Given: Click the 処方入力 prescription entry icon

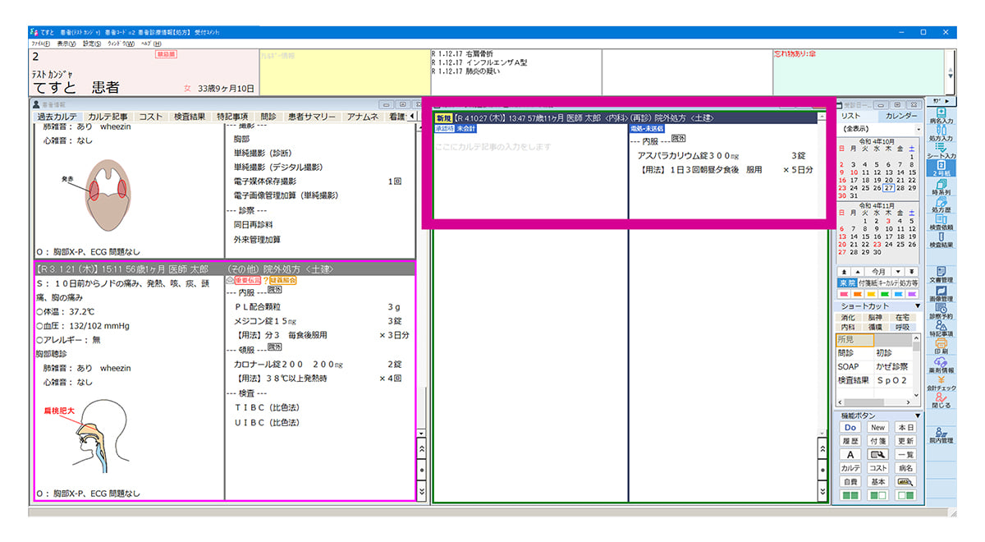Looking at the screenshot, I should point(940,133).
